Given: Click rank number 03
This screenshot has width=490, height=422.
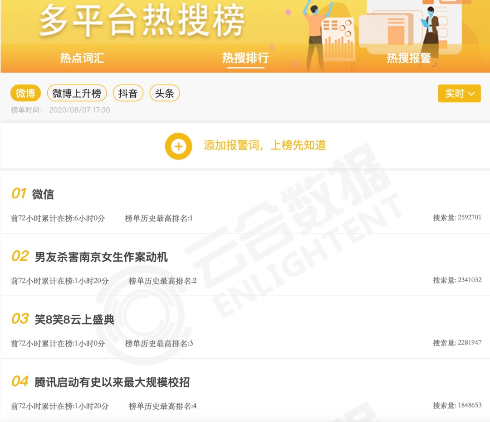Looking at the screenshot, I should pyautogui.click(x=20, y=319).
